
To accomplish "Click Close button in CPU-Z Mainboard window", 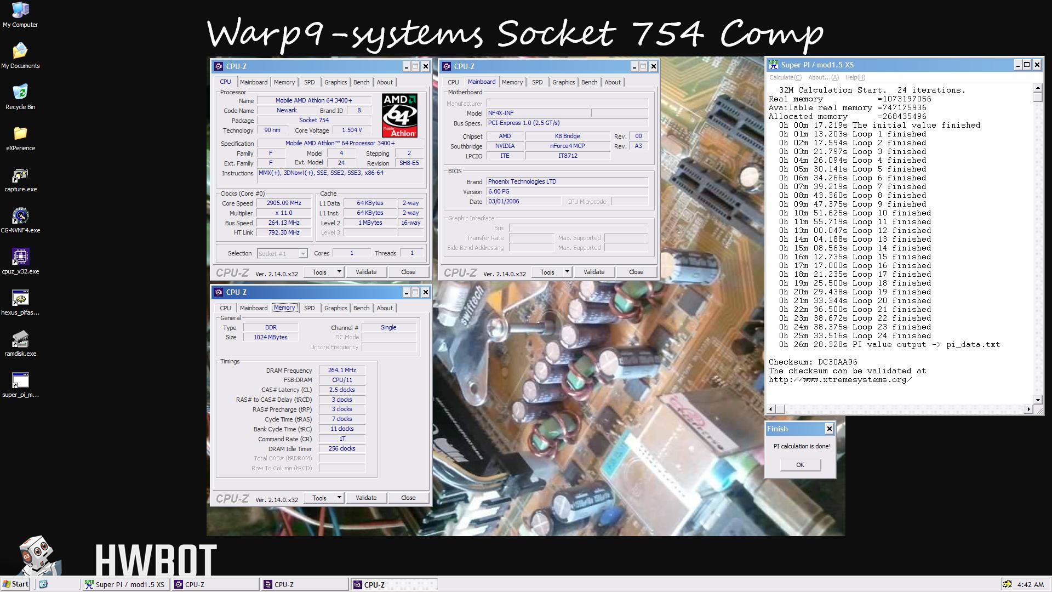I will (x=636, y=272).
